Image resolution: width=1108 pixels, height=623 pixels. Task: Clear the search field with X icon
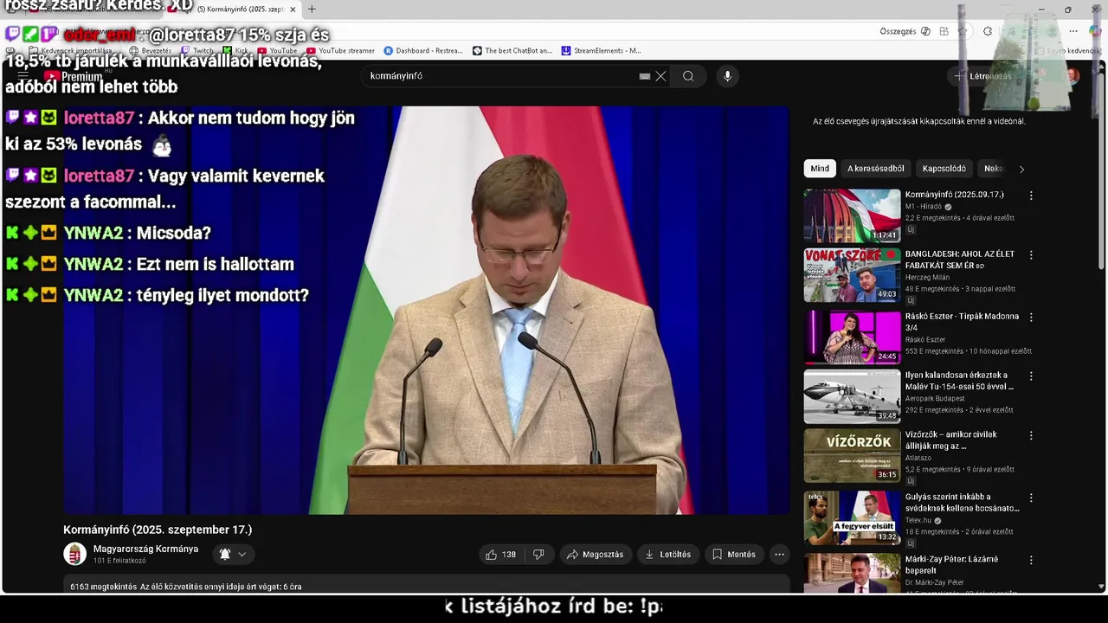(x=660, y=76)
